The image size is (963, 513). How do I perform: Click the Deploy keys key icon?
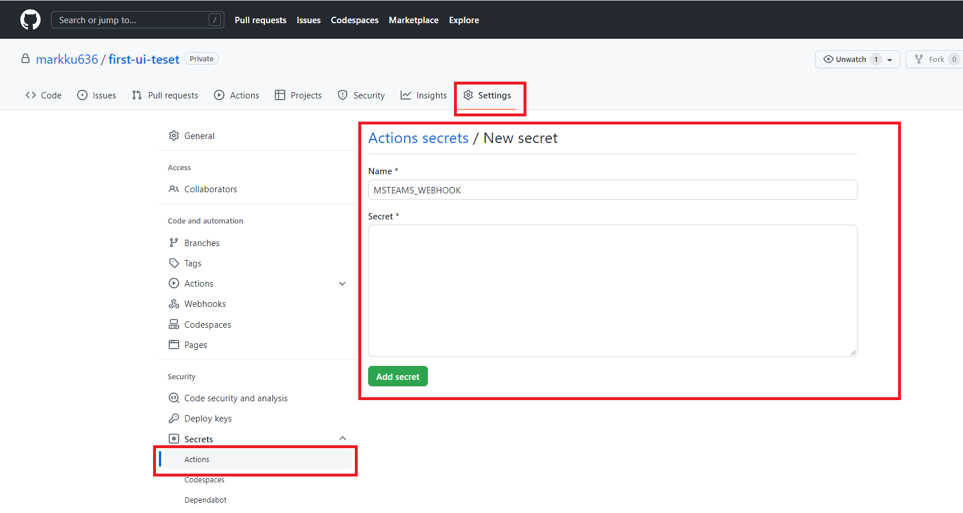click(x=174, y=419)
